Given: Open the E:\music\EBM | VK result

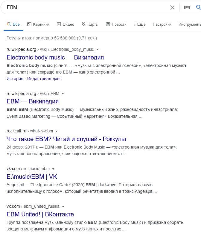Looking at the screenshot, I should tap(32, 177).
